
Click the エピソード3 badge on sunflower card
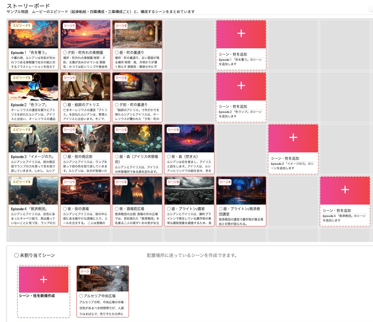point(21,130)
